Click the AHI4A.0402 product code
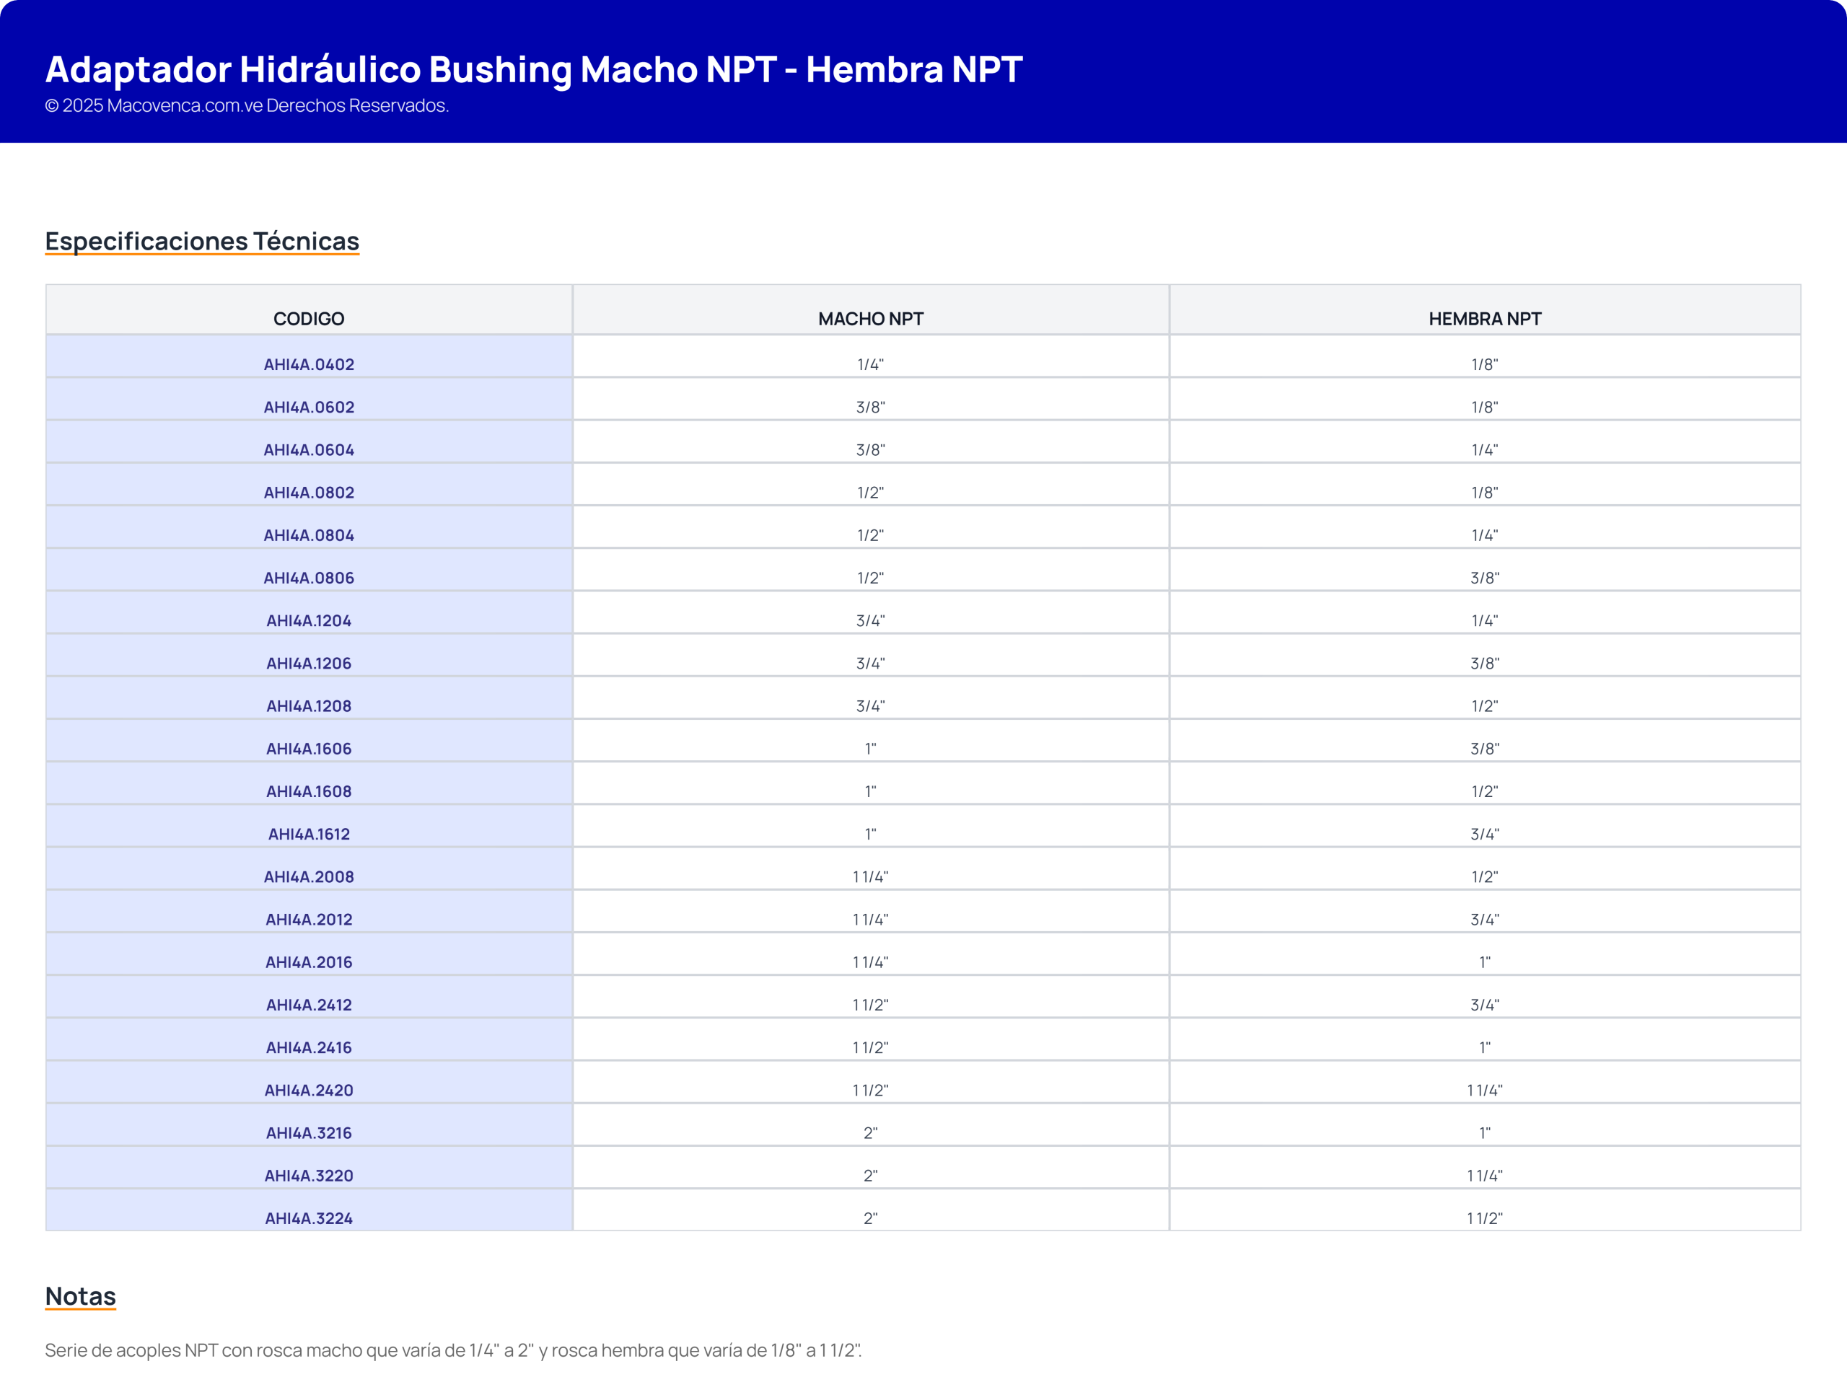This screenshot has width=1847, height=1400. click(x=309, y=364)
